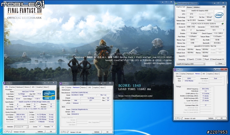Click the Intel Core i7 badge in CPU-Z

[49, 95]
